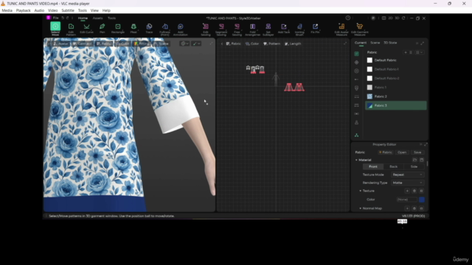Delete texture with Texture trash icon

click(414, 191)
